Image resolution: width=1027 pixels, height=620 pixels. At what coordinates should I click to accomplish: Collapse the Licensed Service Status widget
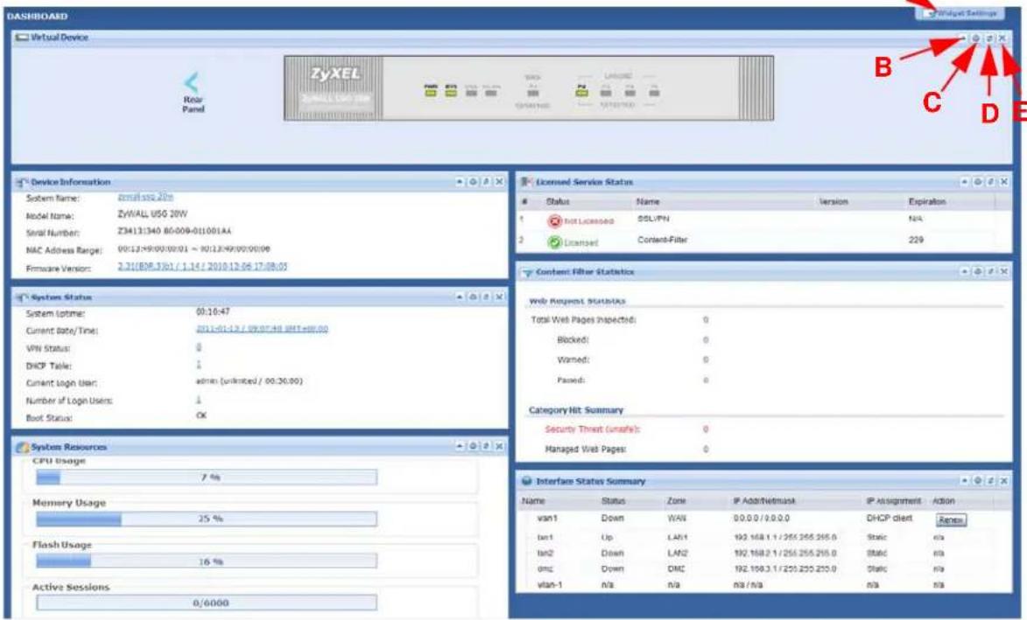964,182
